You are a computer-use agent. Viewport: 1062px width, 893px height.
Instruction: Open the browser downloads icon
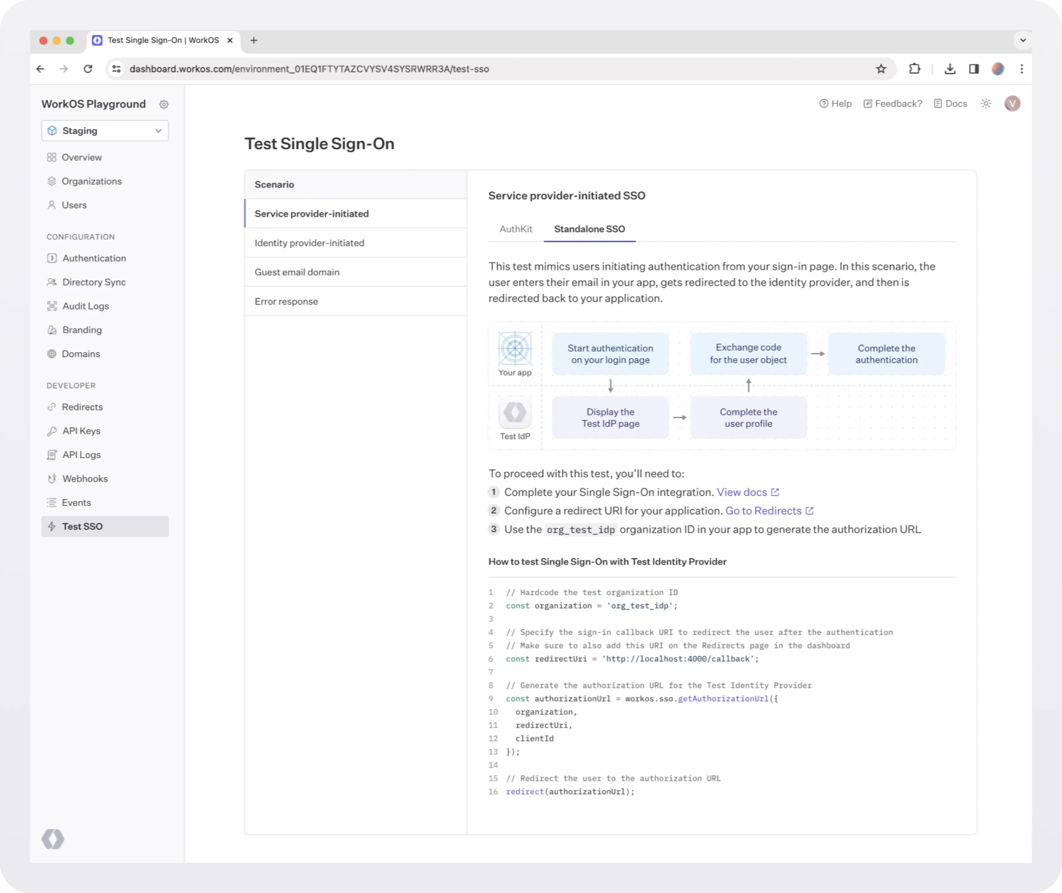[950, 69]
